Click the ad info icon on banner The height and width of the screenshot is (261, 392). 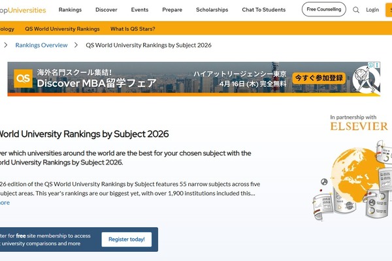click(370, 65)
